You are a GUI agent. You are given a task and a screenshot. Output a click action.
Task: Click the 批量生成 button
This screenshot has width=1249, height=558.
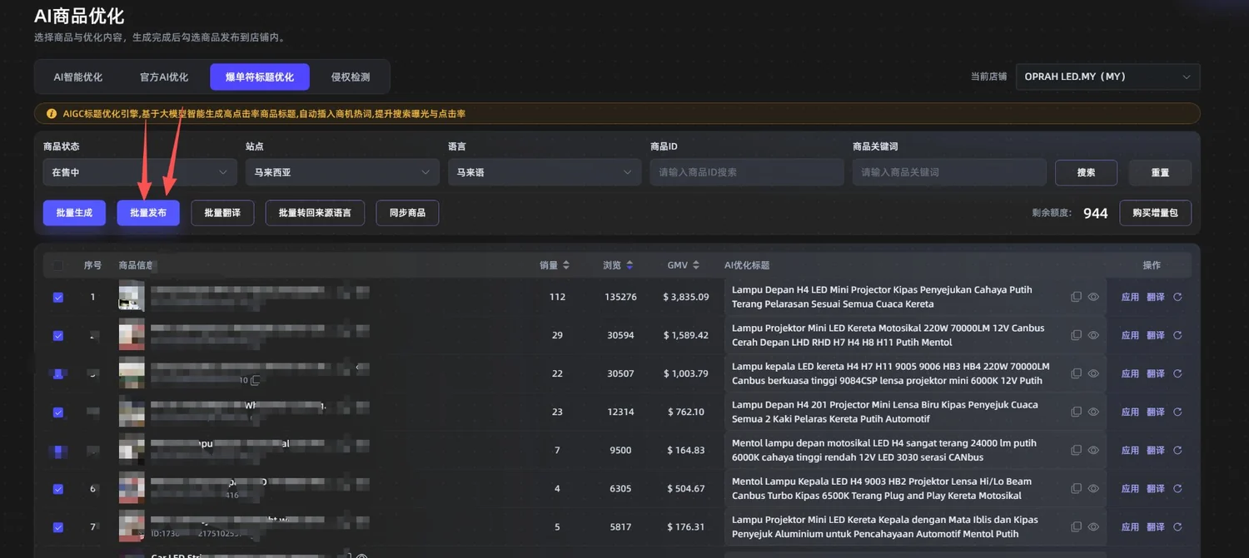[x=74, y=213]
